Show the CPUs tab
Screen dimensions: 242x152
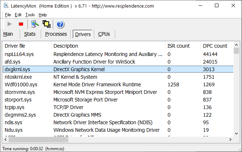[x=104, y=34]
